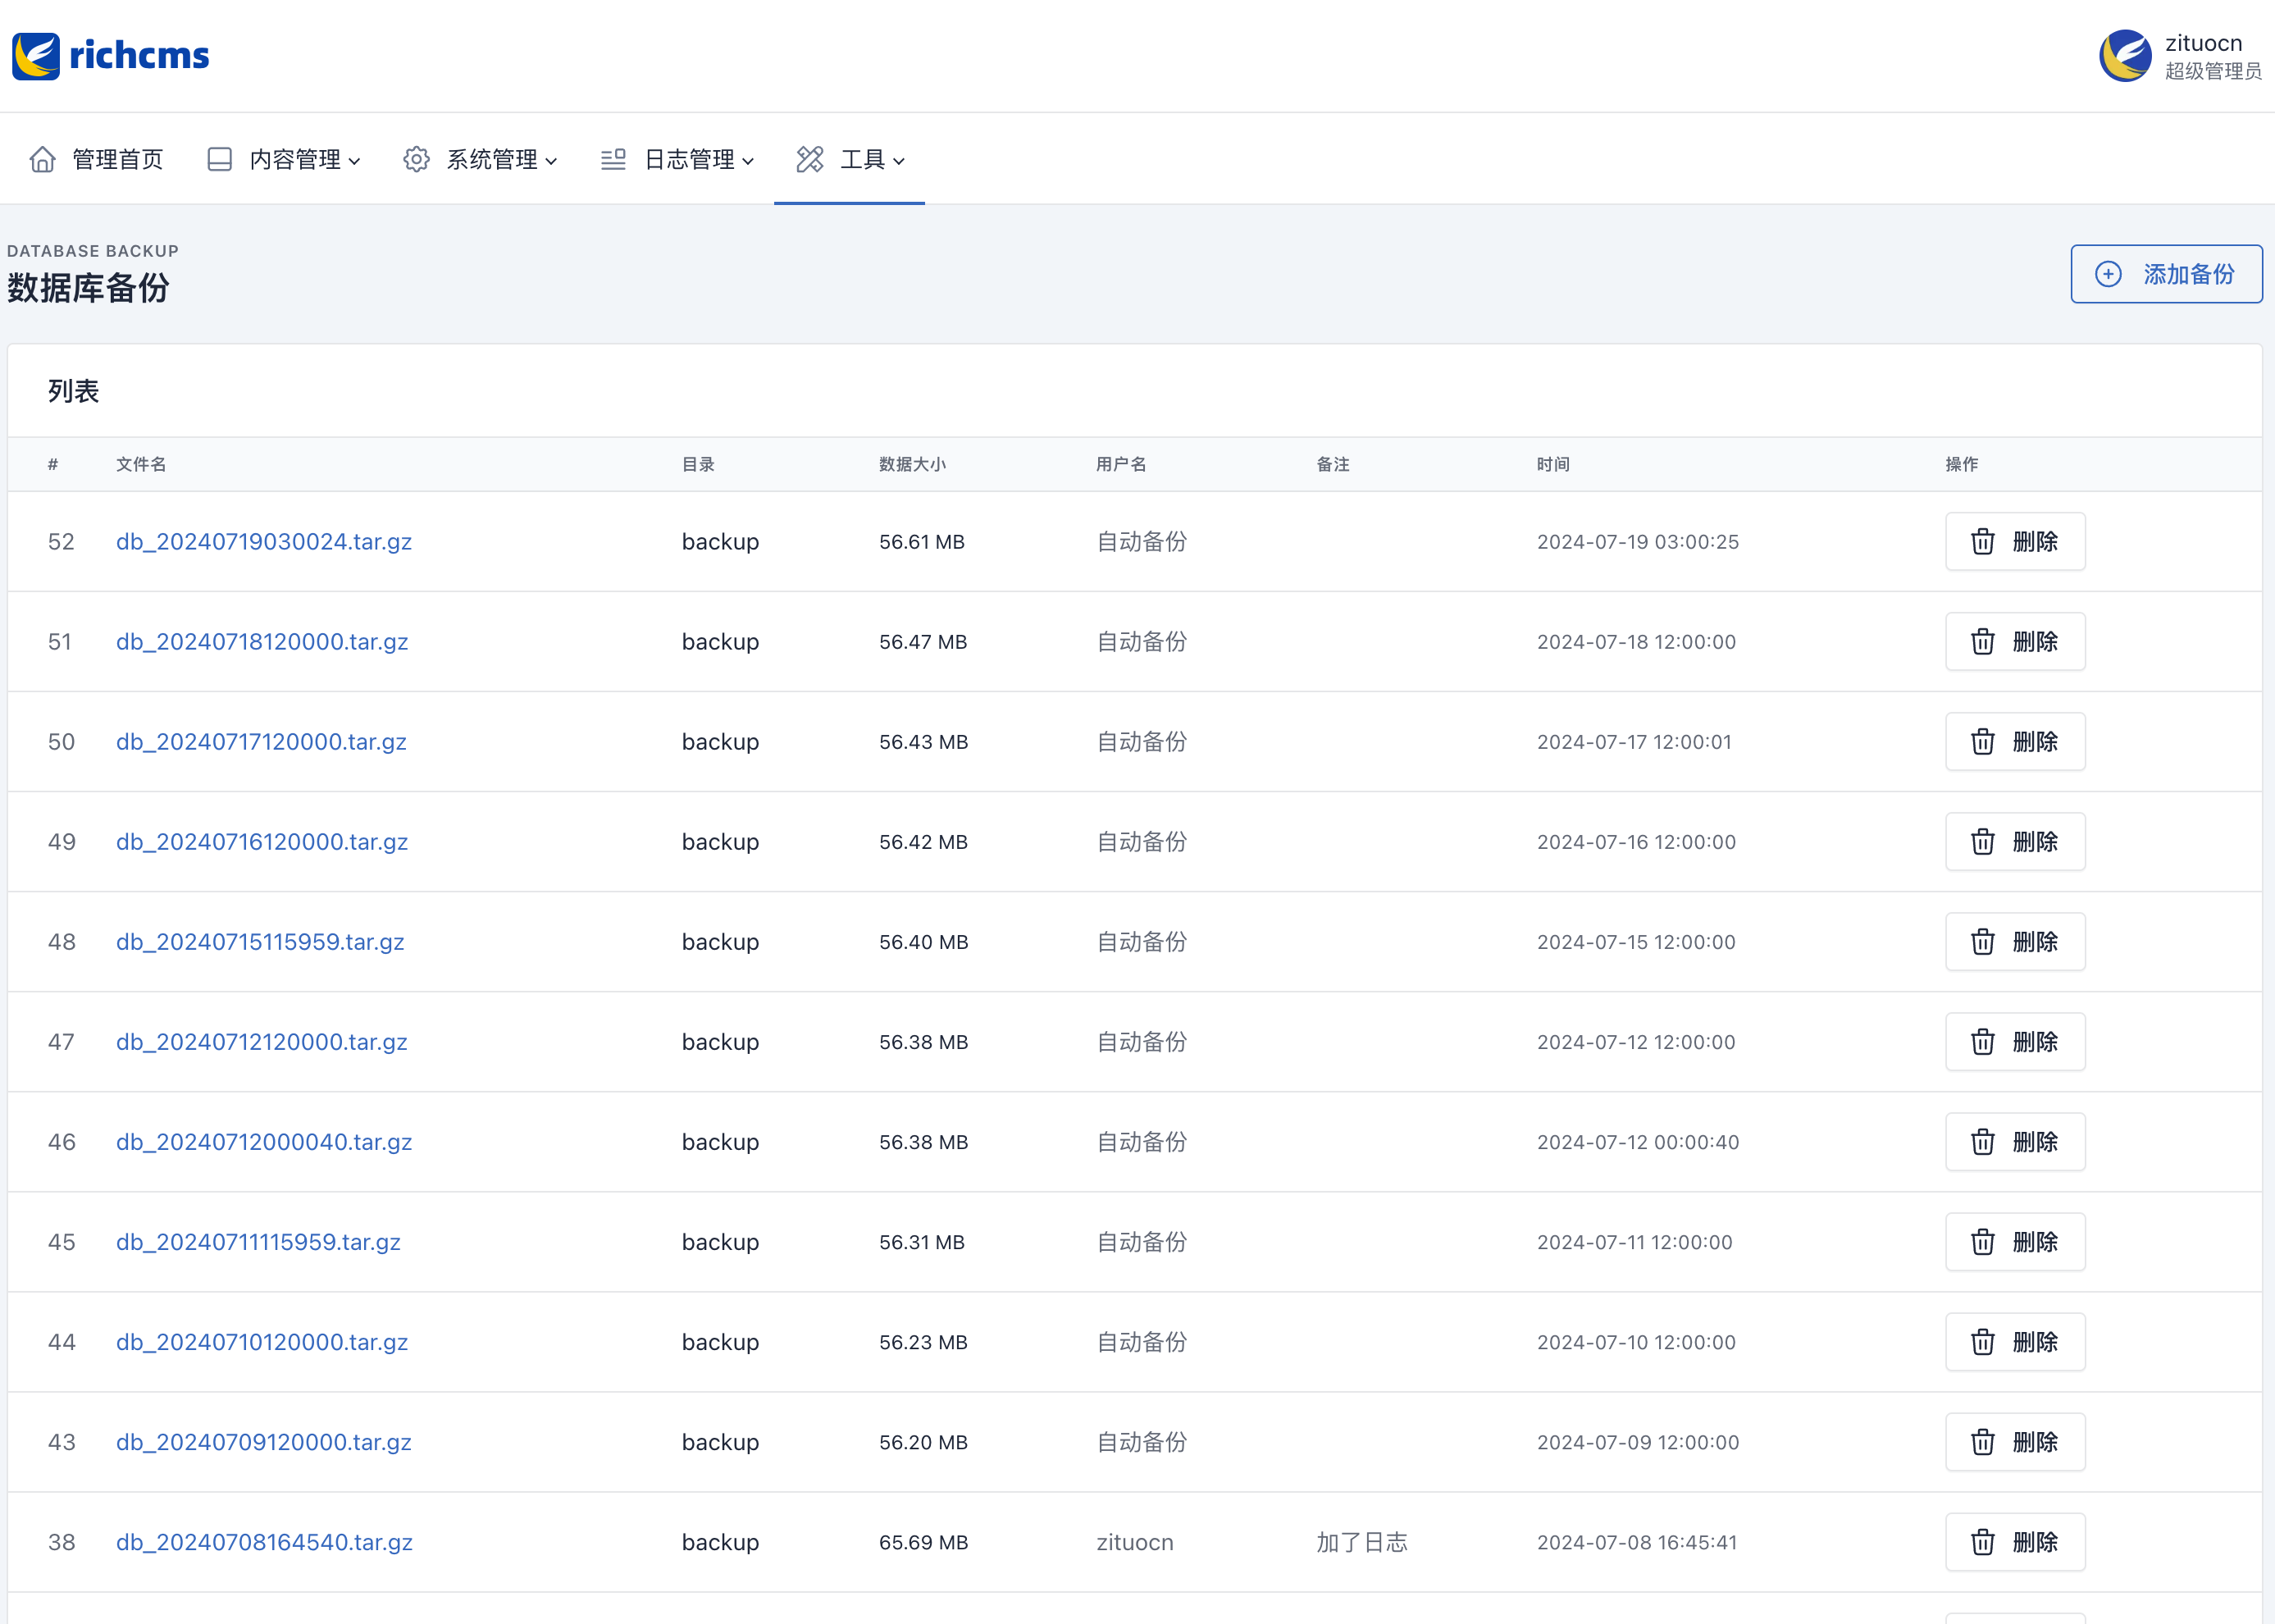Open db_20240715115959.tar.gz link

point(260,941)
